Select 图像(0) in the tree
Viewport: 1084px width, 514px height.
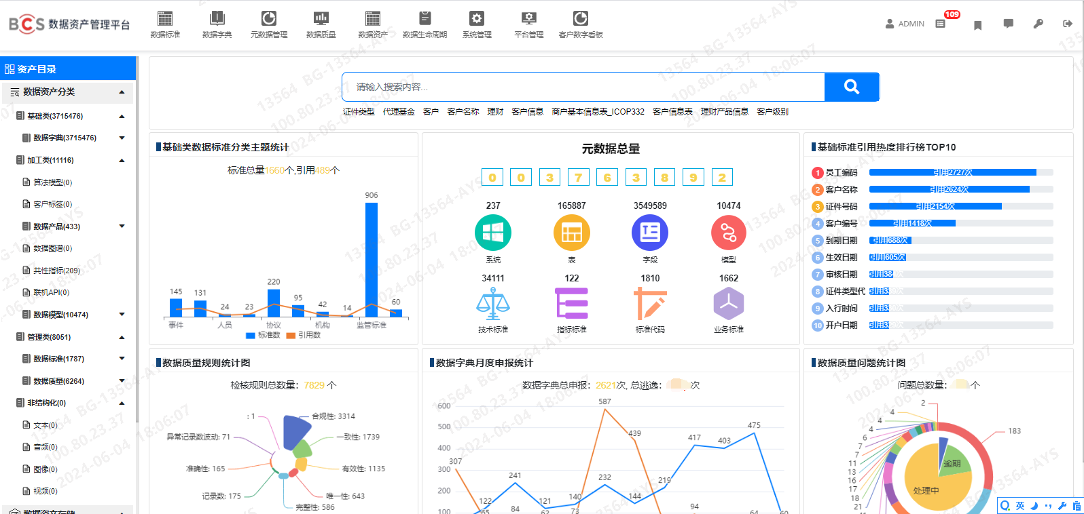tap(45, 469)
